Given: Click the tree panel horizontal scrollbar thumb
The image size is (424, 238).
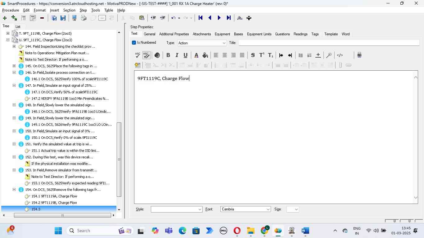Looking at the screenshot, I should point(62,215).
